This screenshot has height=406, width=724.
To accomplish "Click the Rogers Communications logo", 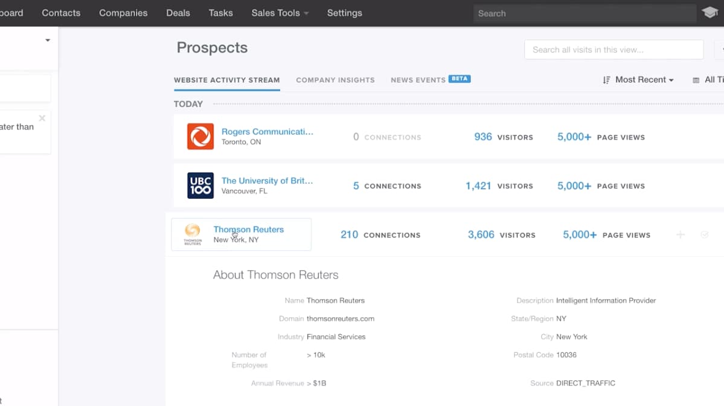I will [x=200, y=137].
